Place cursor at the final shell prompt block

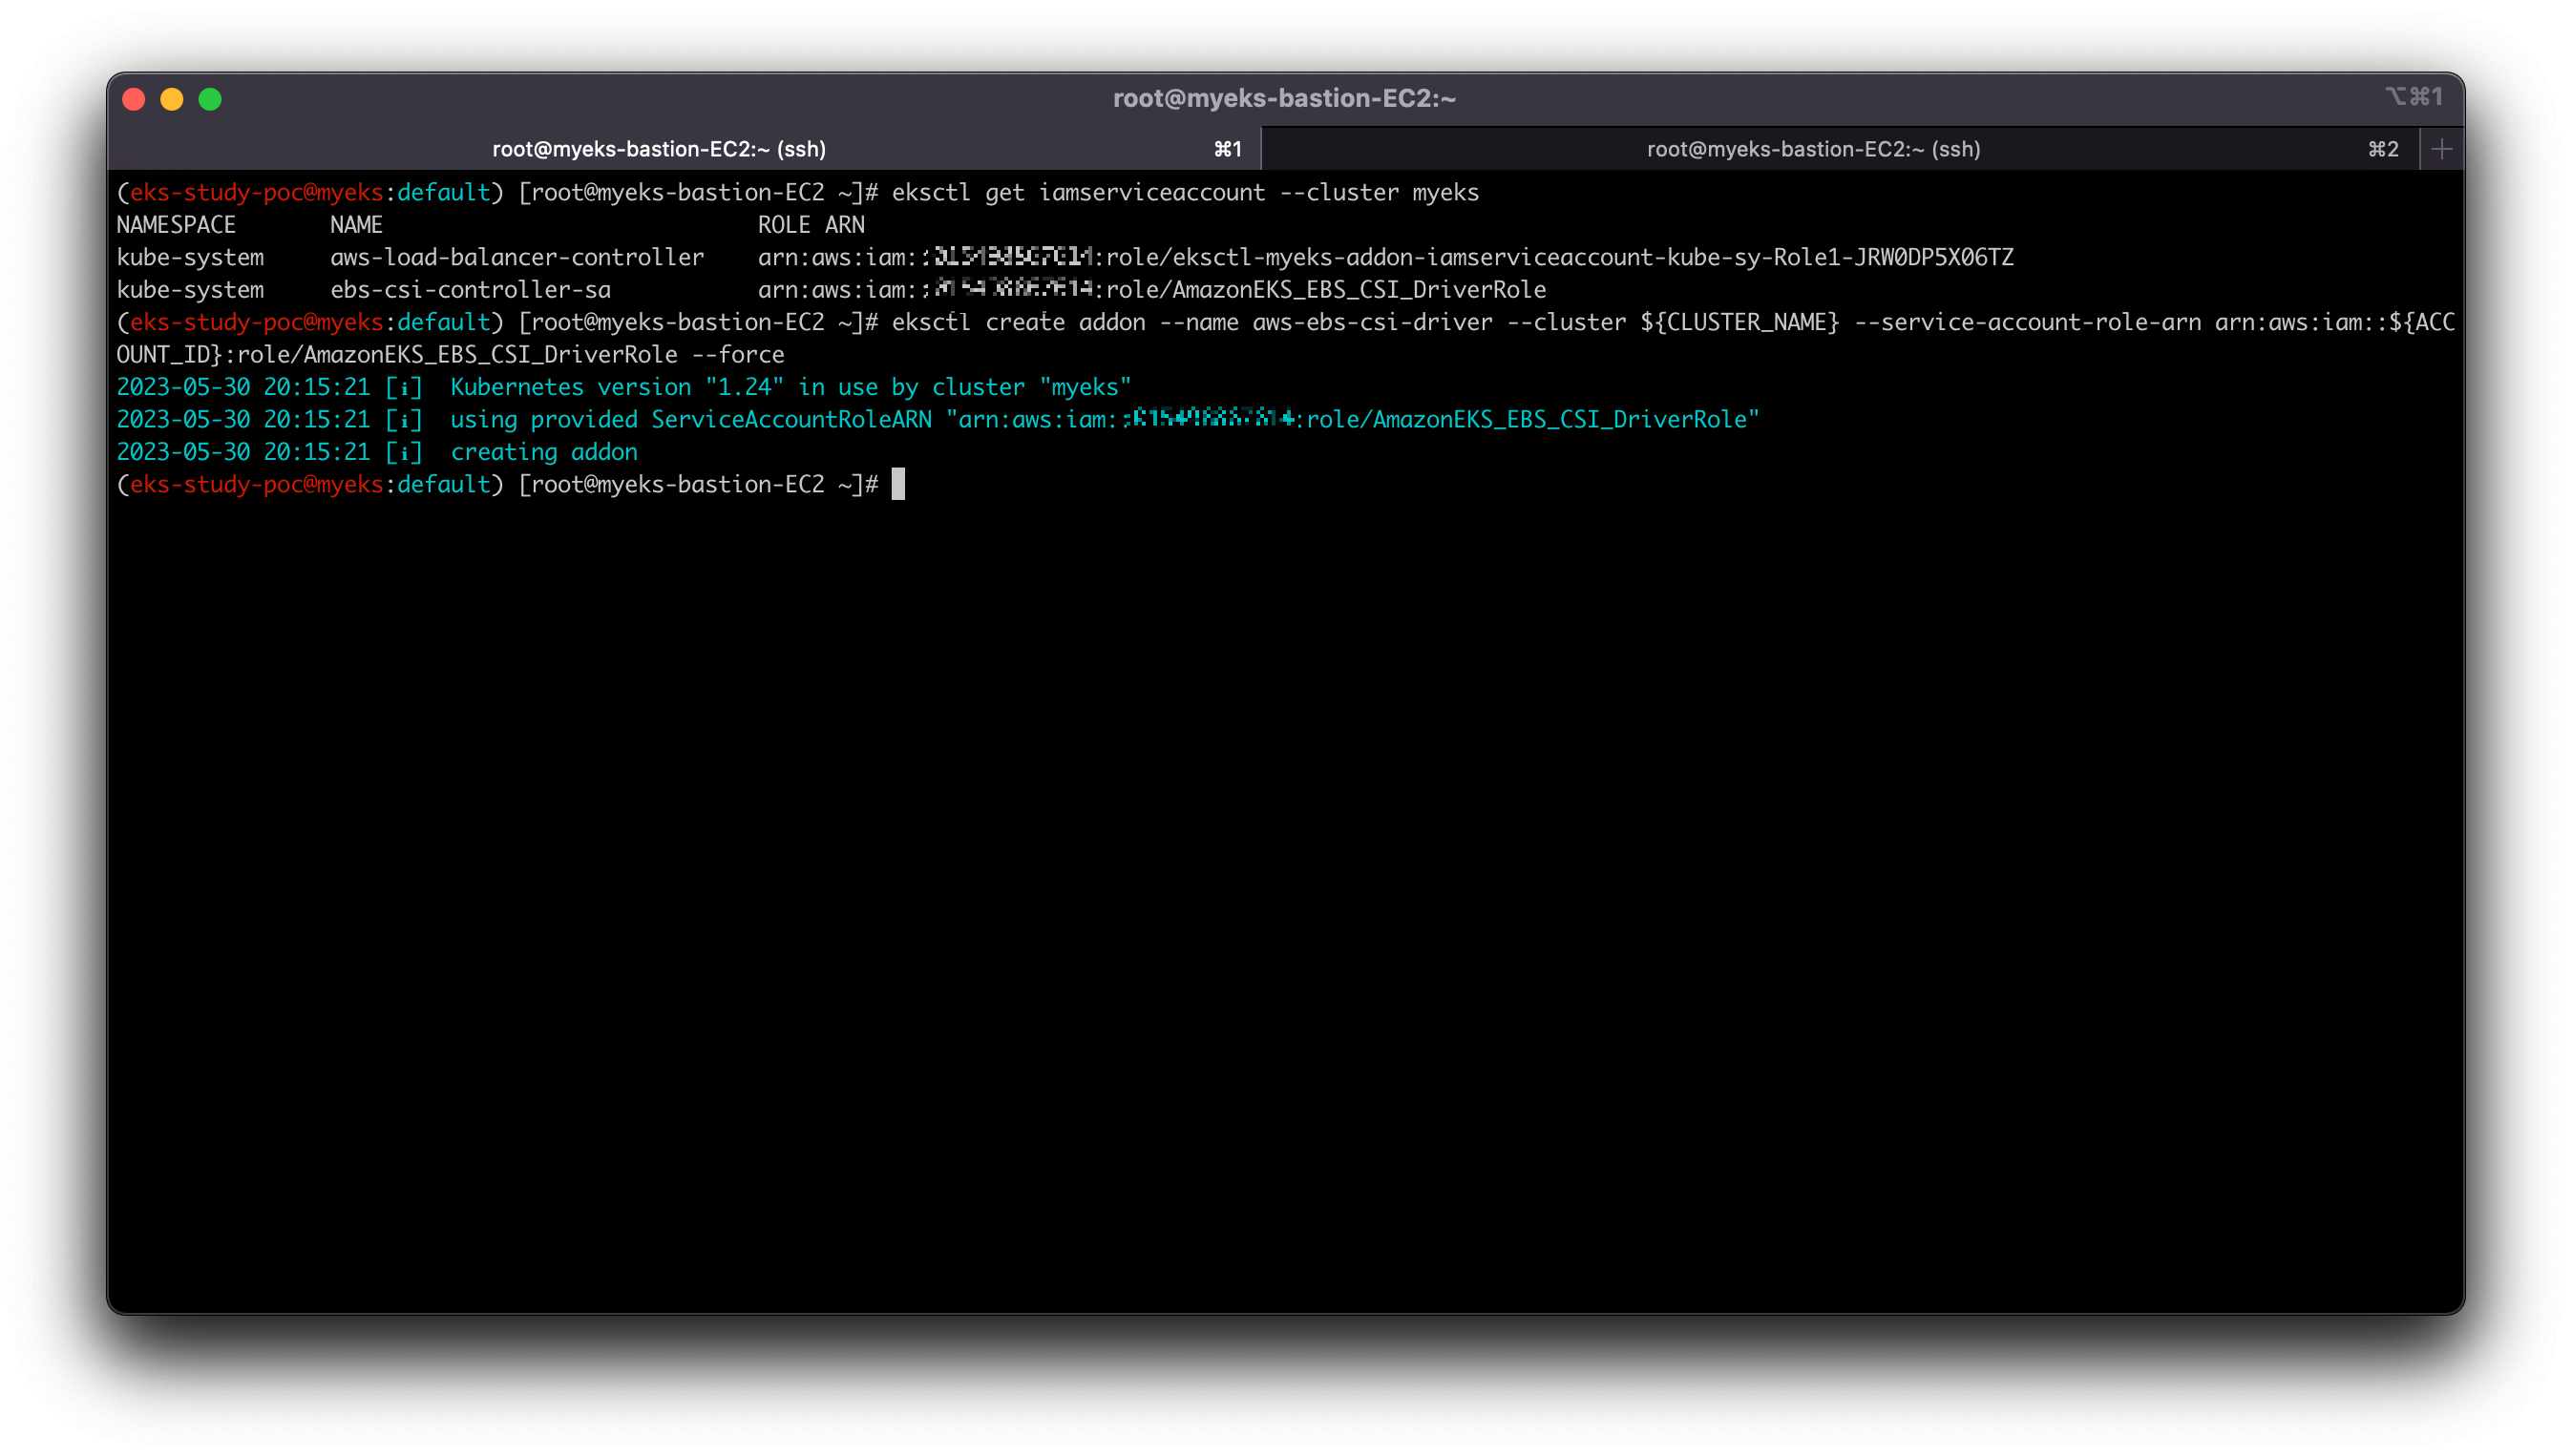point(898,484)
